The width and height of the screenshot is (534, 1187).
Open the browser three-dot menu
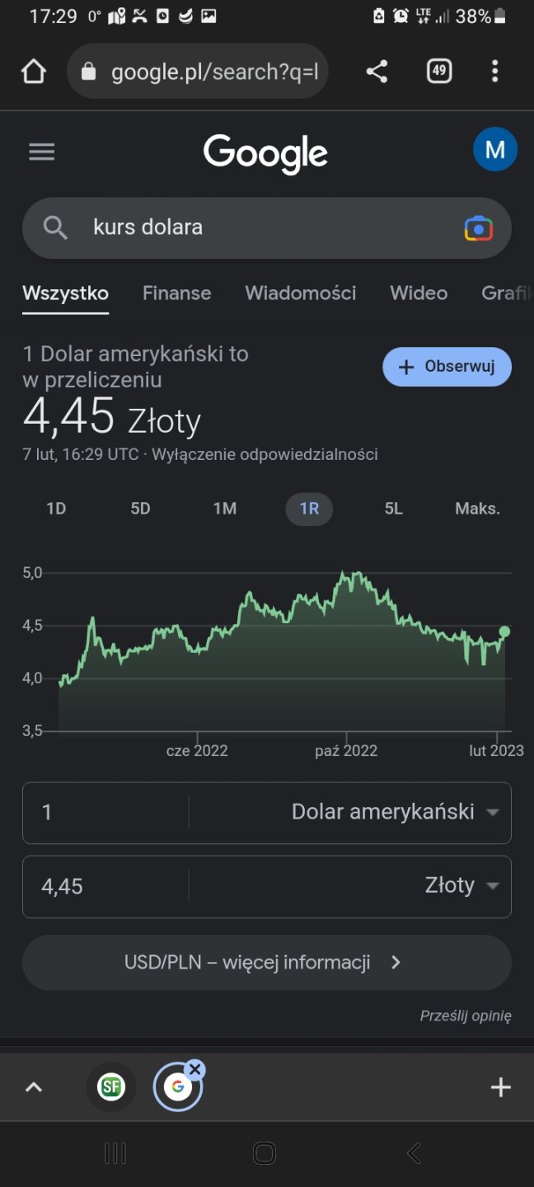pos(494,72)
